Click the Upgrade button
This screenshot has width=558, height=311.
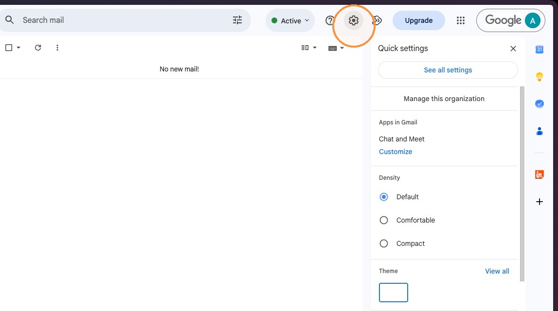418,20
